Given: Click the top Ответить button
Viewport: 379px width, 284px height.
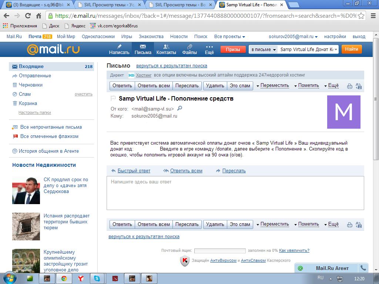Looking at the screenshot, I should click(122, 86).
